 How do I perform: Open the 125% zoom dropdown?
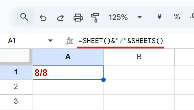140,17
